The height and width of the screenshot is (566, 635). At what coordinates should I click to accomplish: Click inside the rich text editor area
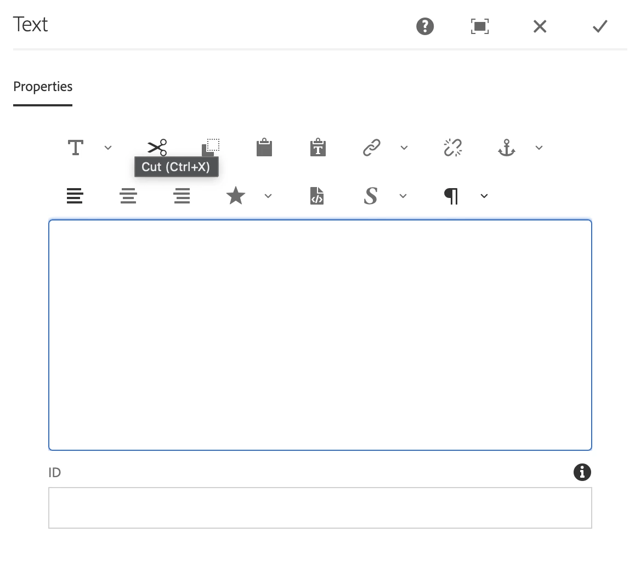320,335
